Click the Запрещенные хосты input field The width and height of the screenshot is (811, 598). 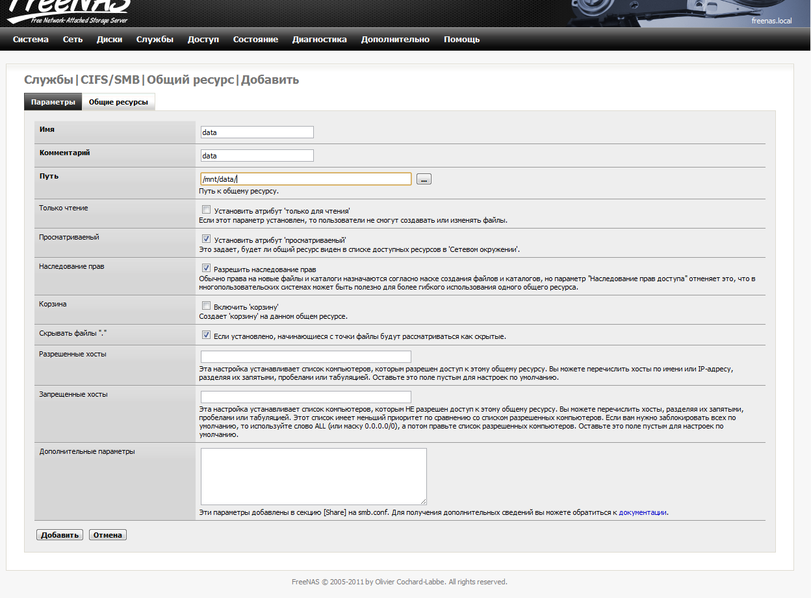click(306, 397)
